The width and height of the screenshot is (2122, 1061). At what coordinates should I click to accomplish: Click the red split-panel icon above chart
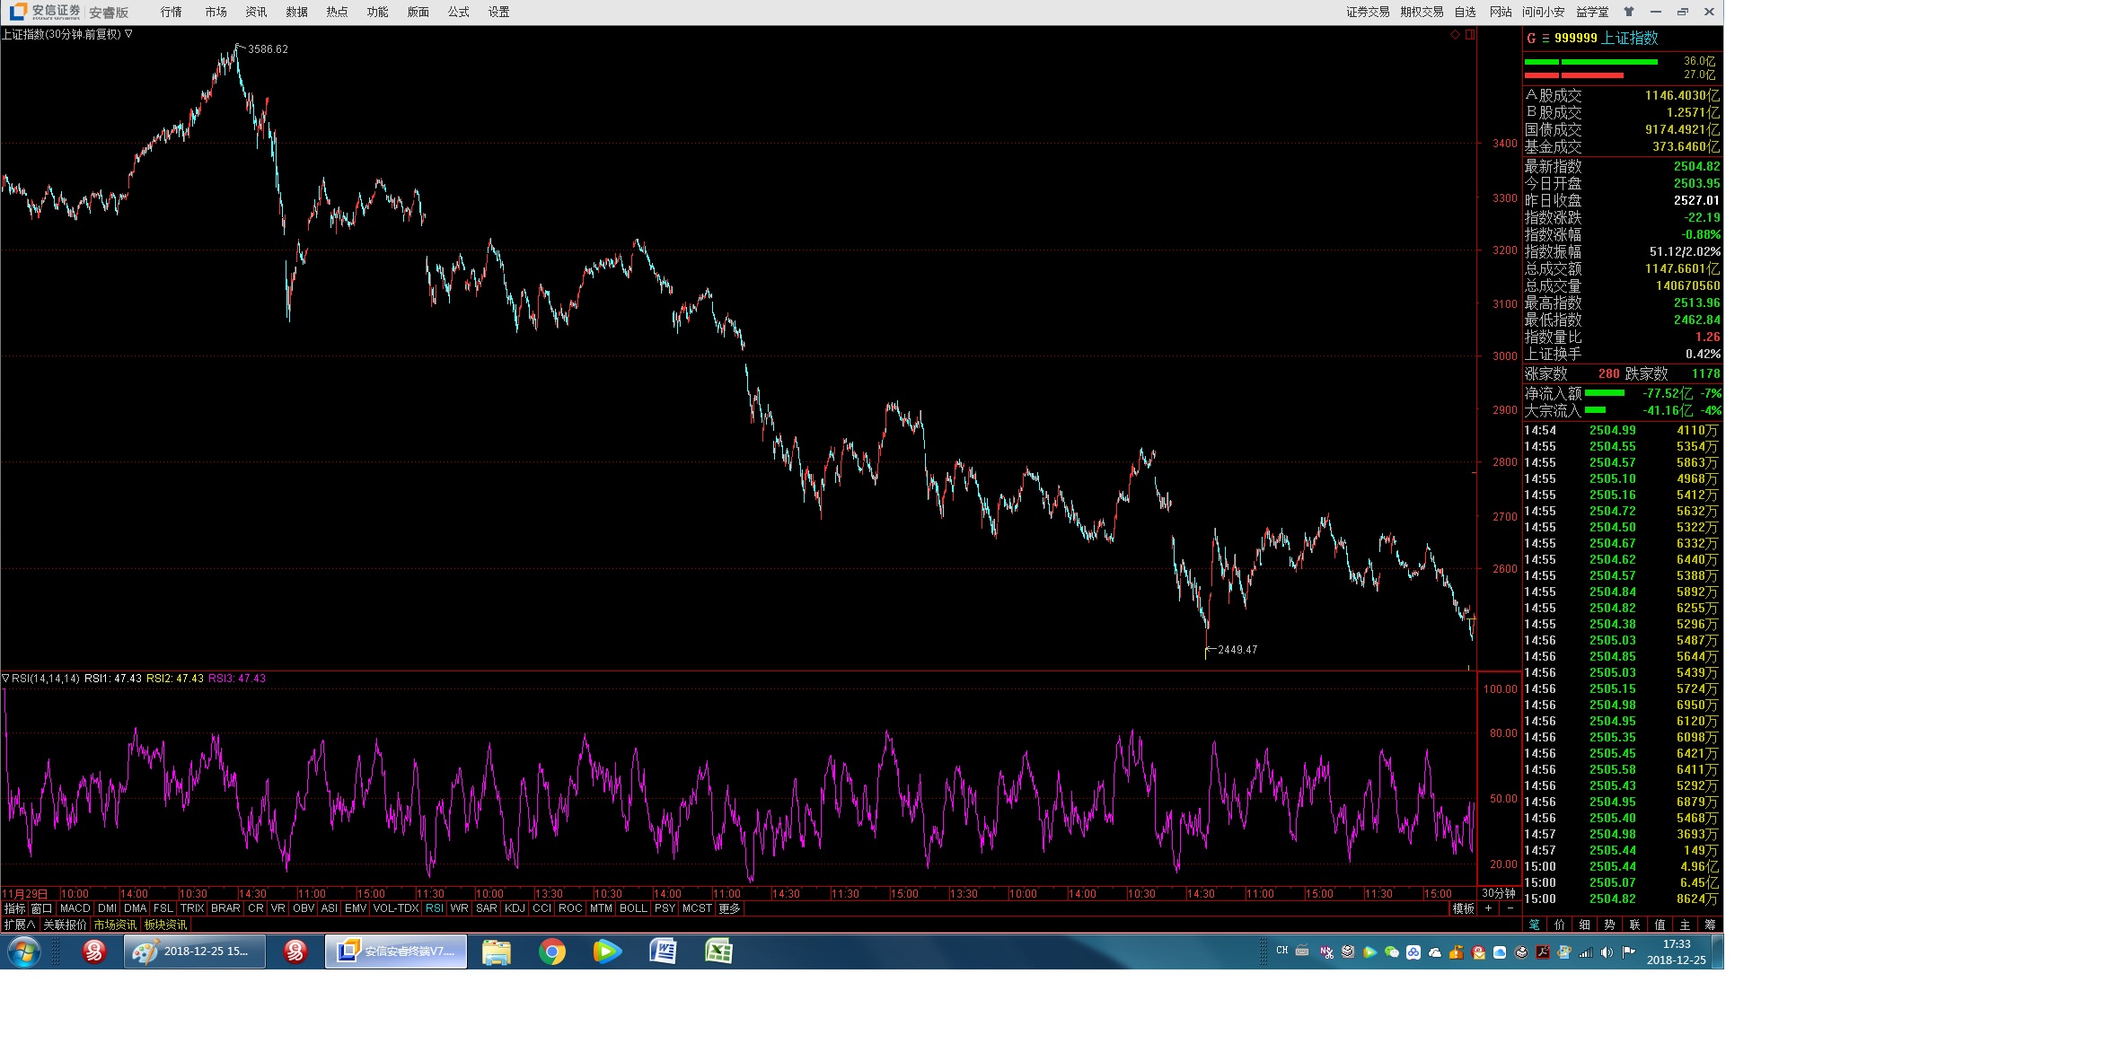(1470, 34)
